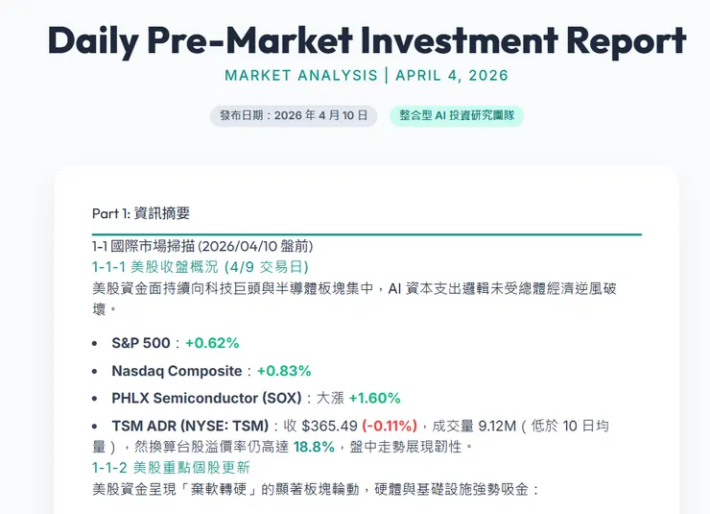
Task: Click the 整合型 AI 投資研究團隊 badge
Action: [x=457, y=115]
